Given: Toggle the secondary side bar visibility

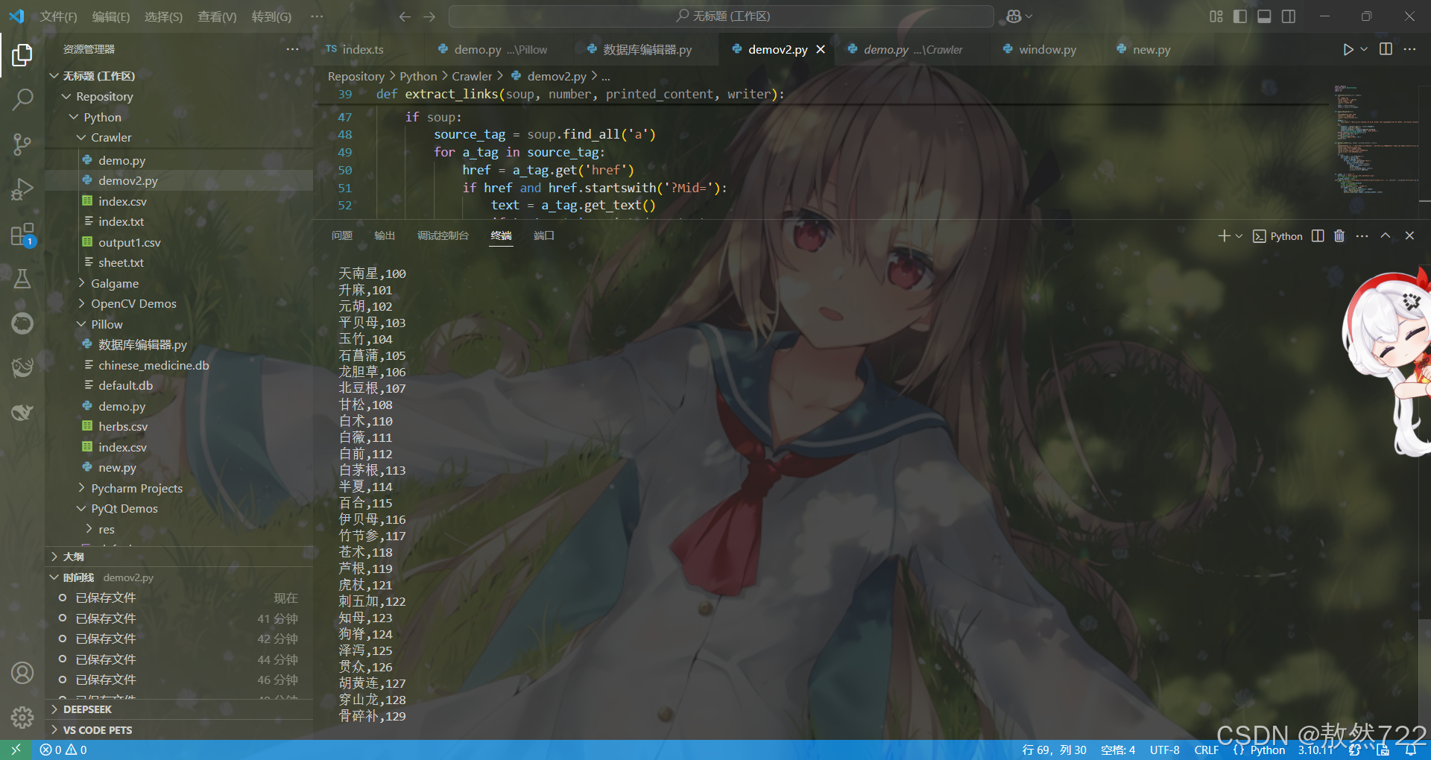Looking at the screenshot, I should pyautogui.click(x=1288, y=16).
